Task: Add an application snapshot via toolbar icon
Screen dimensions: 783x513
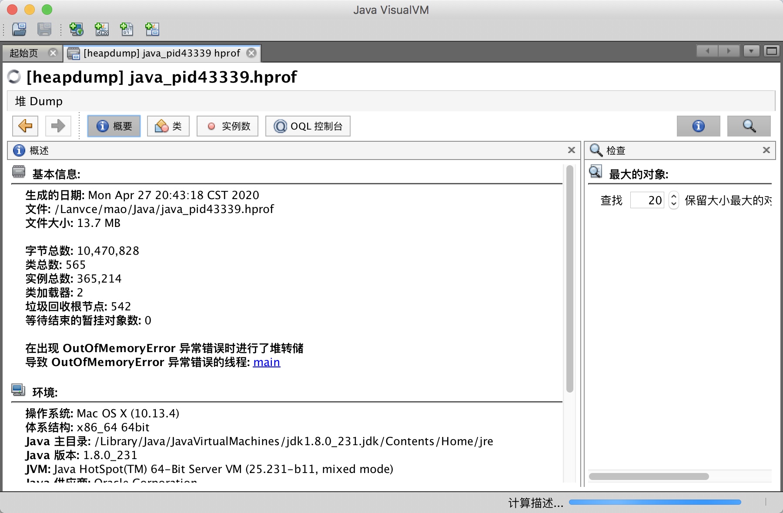Action: point(152,29)
